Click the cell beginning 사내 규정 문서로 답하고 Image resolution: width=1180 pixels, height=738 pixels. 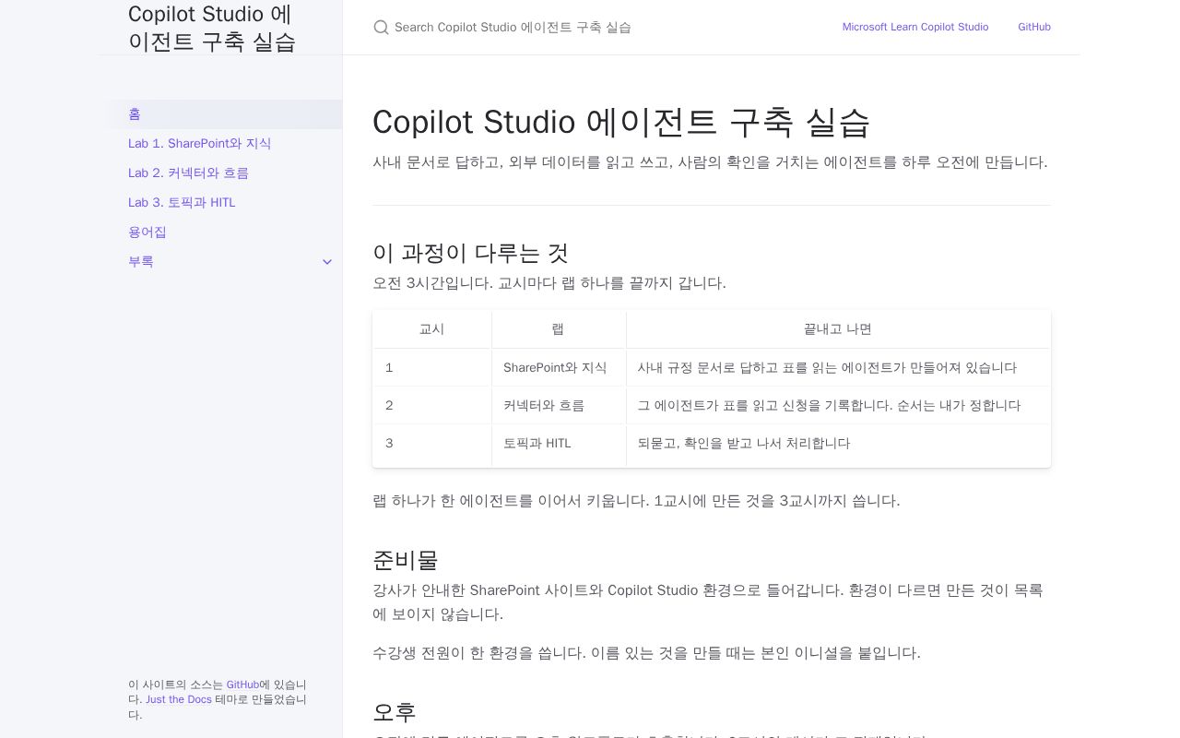click(838, 367)
